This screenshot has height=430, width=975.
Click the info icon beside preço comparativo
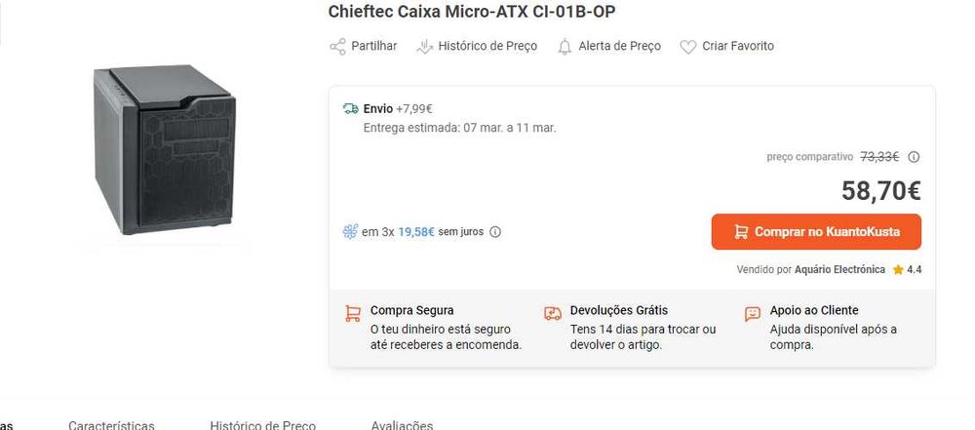coord(914,156)
